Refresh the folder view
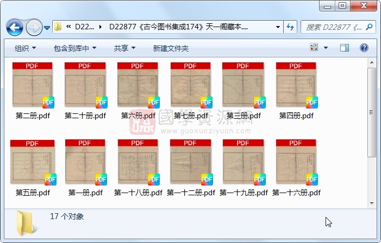Screen dimensions: 381x243 click(290, 27)
